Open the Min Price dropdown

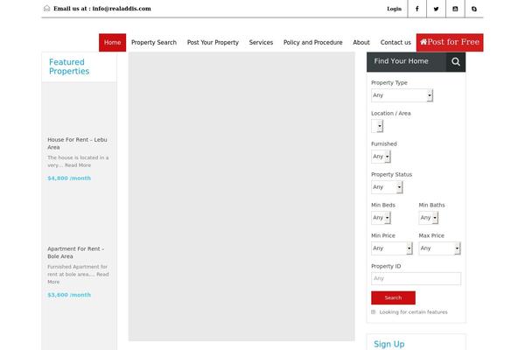(392, 248)
